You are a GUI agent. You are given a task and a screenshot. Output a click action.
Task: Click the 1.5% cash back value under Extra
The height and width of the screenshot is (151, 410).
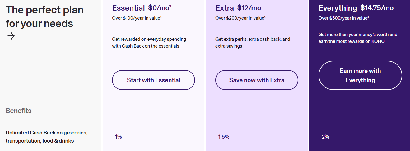pos(224,137)
